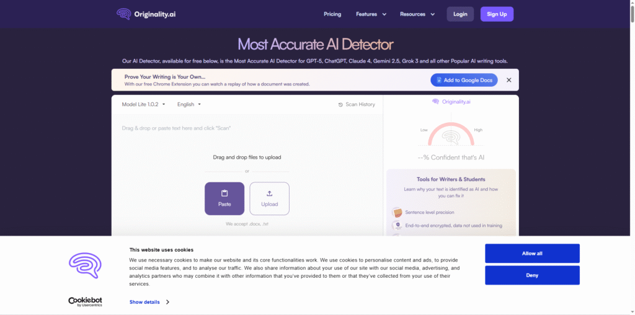Click the 'Drag and drop files to upload' text

coord(247,157)
